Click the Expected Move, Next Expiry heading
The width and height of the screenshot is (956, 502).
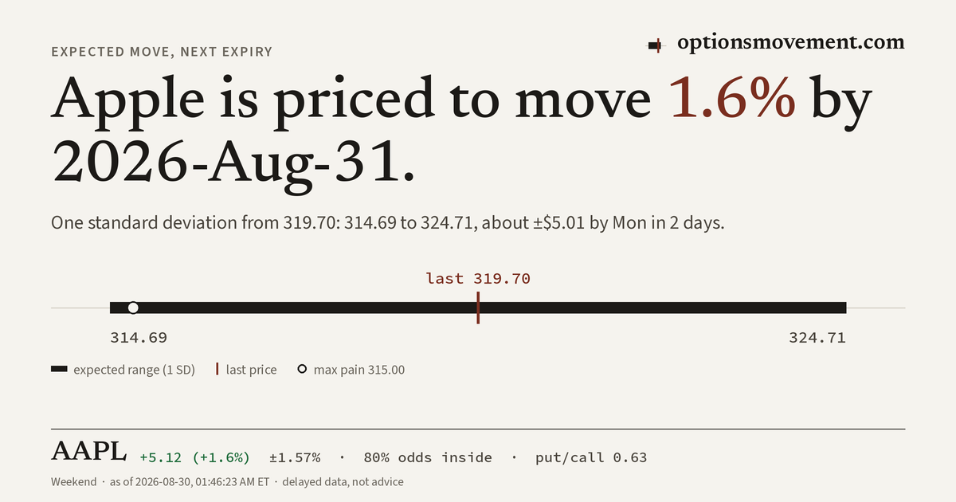(x=162, y=52)
